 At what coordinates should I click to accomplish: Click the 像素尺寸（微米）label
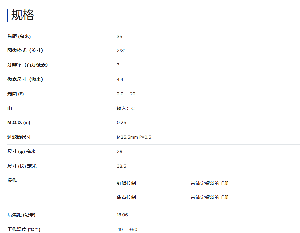25,79
